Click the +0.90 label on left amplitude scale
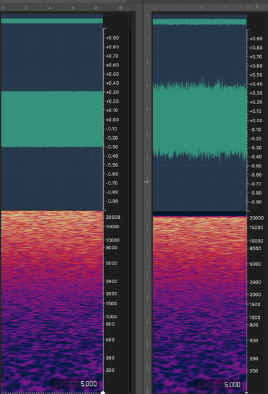268x394 pixels. tap(112, 38)
